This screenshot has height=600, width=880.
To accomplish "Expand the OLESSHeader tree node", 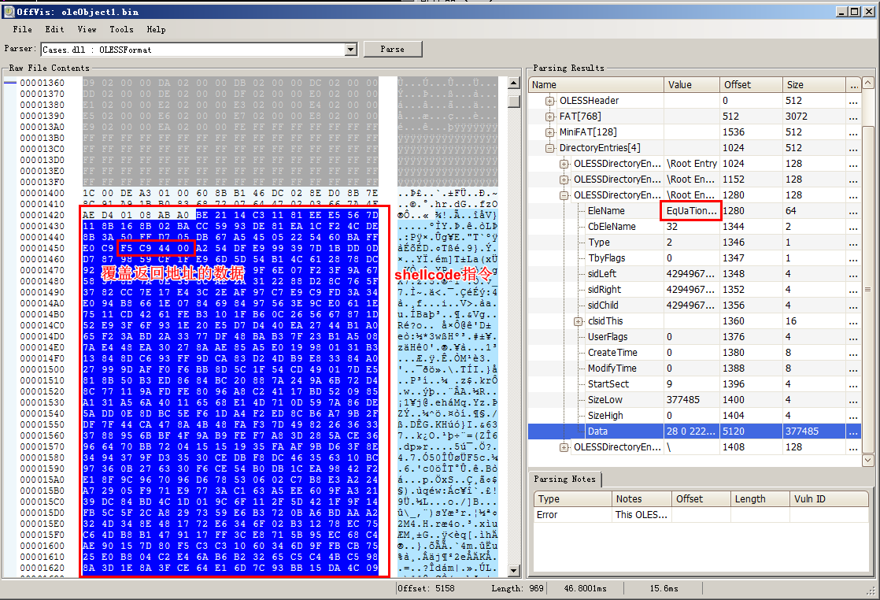I will (549, 101).
